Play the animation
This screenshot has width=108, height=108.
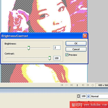coord(67,85)
